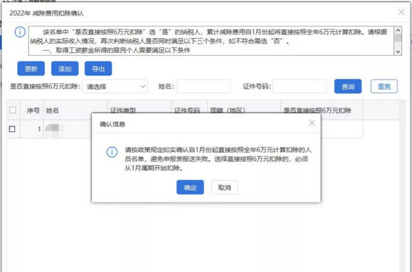Focus the 证件号码 input field
This screenshot has width=412, height=272.
pyautogui.click(x=299, y=86)
